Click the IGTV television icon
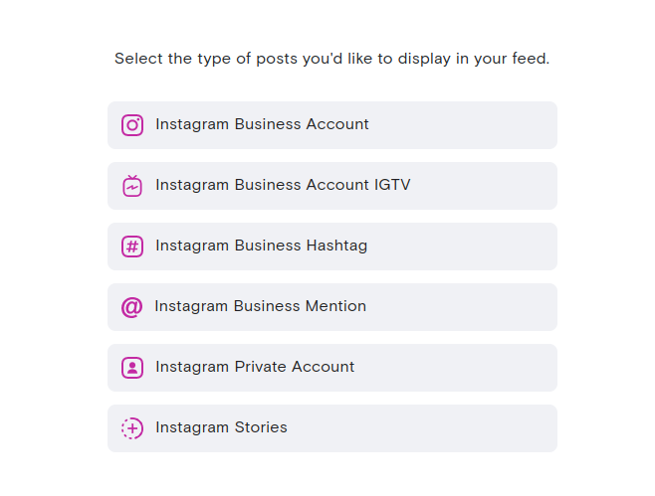Viewport: 655px width, 496px height. pyautogui.click(x=132, y=186)
